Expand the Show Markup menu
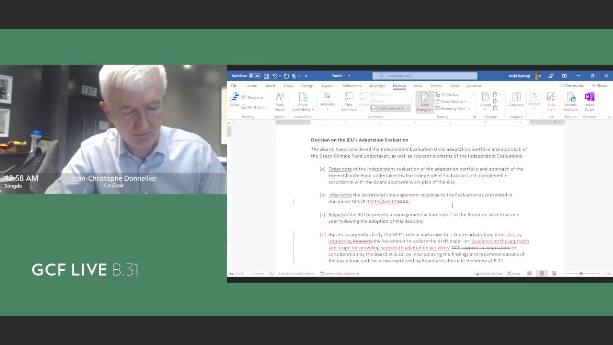 tap(451, 102)
